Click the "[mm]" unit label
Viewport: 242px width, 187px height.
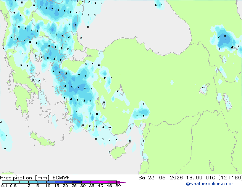tap(42, 178)
